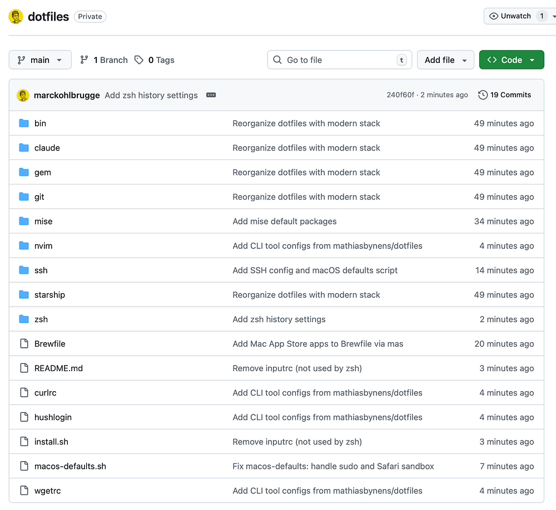Open the green Code dropdown
Viewport: 556px width, 510px height.
(512, 60)
